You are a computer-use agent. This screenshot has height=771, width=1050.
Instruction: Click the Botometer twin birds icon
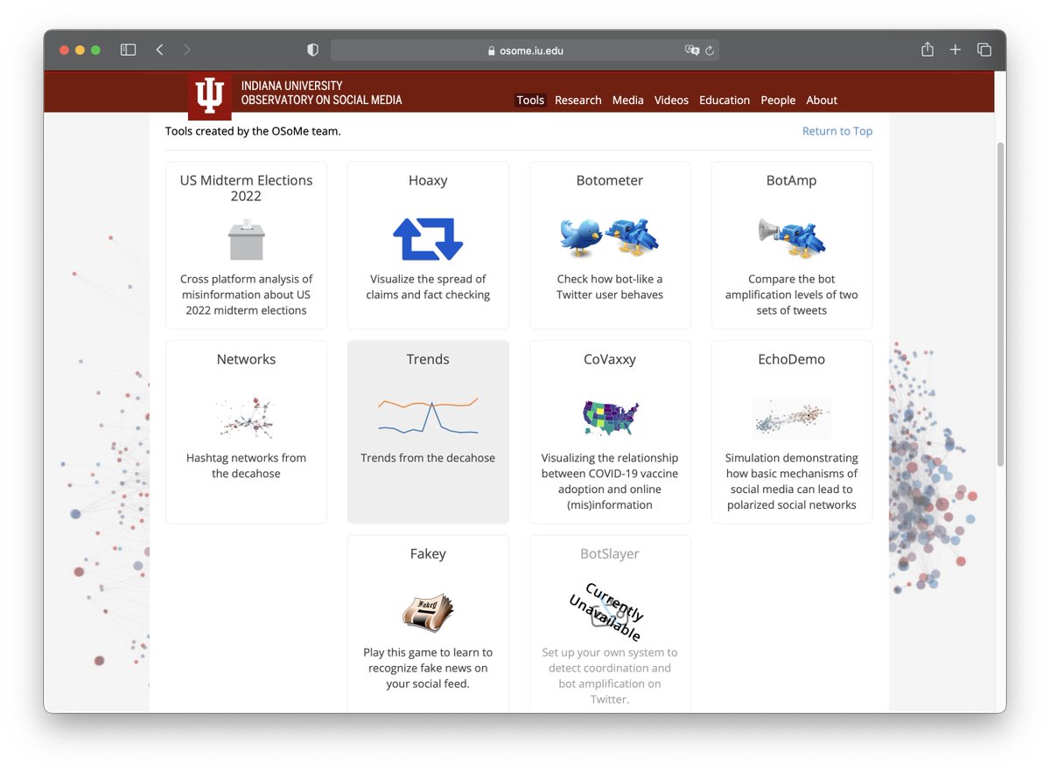coord(610,237)
